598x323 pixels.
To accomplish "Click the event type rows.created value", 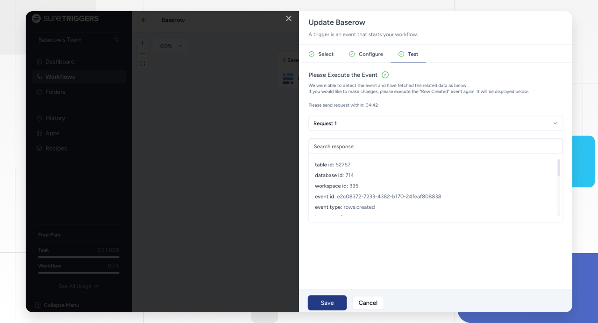I will (x=359, y=207).
